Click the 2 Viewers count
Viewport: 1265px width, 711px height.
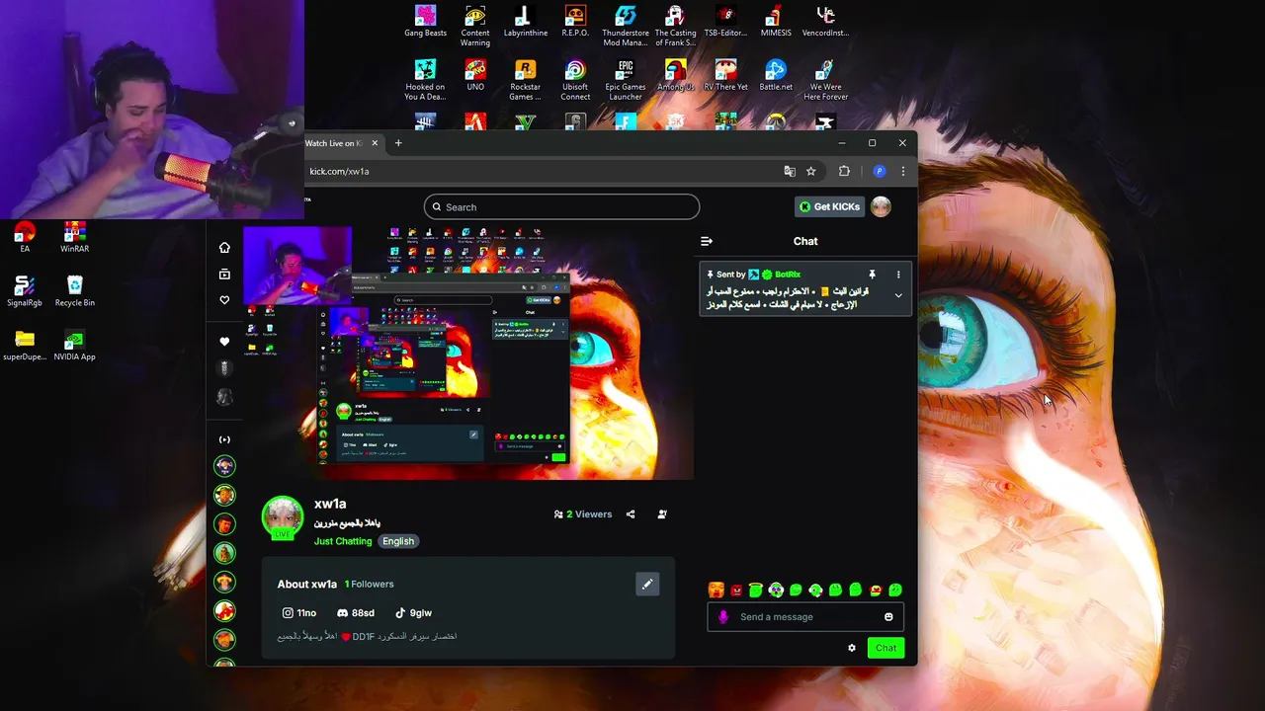coord(583,514)
